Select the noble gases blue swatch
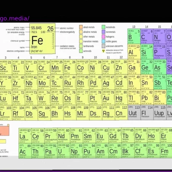Viewport: 172px width, 172px height. (104, 41)
